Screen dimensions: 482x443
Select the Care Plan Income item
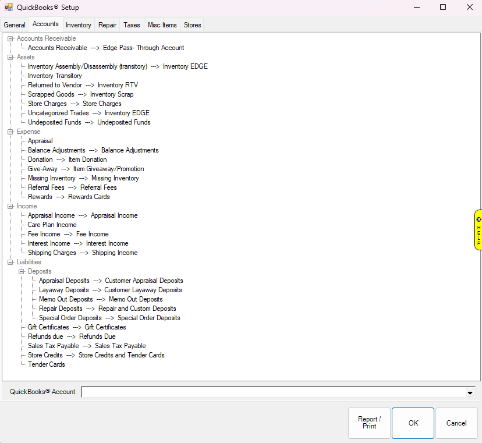tap(52, 225)
